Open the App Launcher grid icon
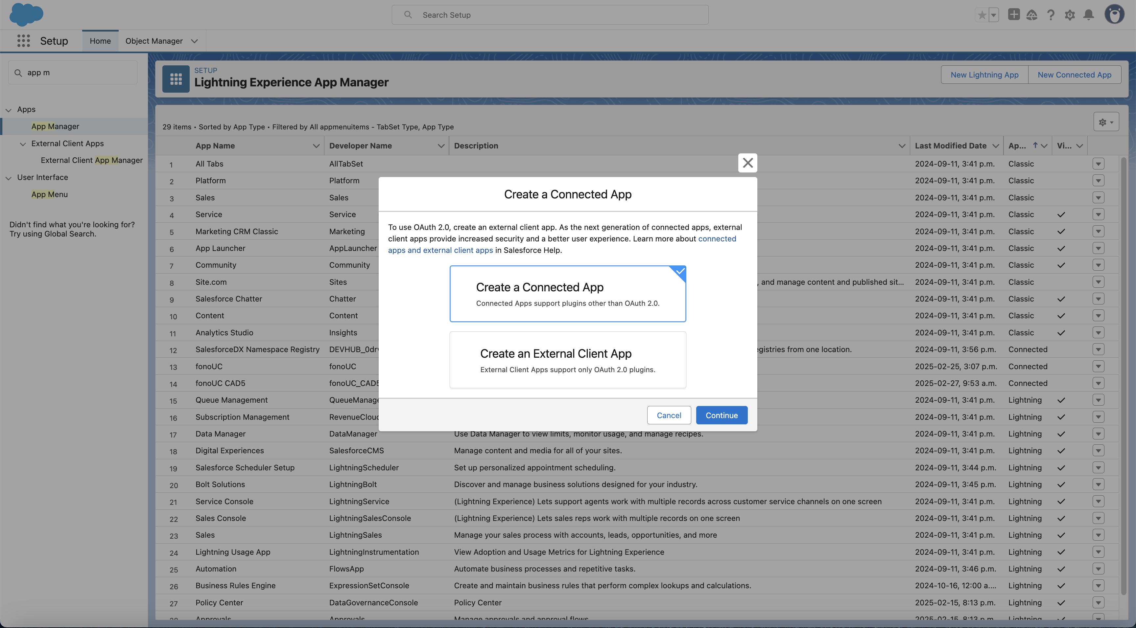 click(x=23, y=41)
